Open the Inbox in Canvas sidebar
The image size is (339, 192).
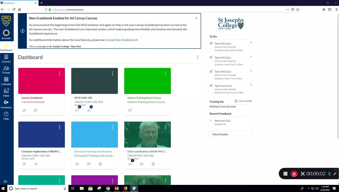[6, 93]
